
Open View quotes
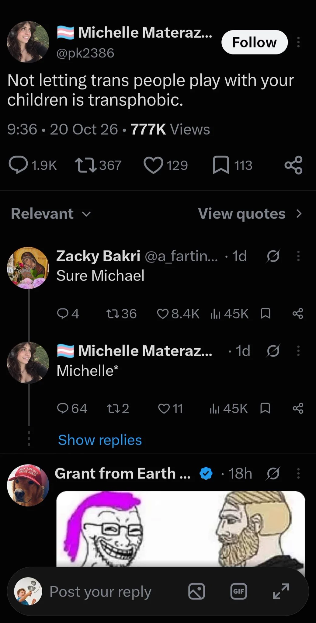(x=250, y=214)
